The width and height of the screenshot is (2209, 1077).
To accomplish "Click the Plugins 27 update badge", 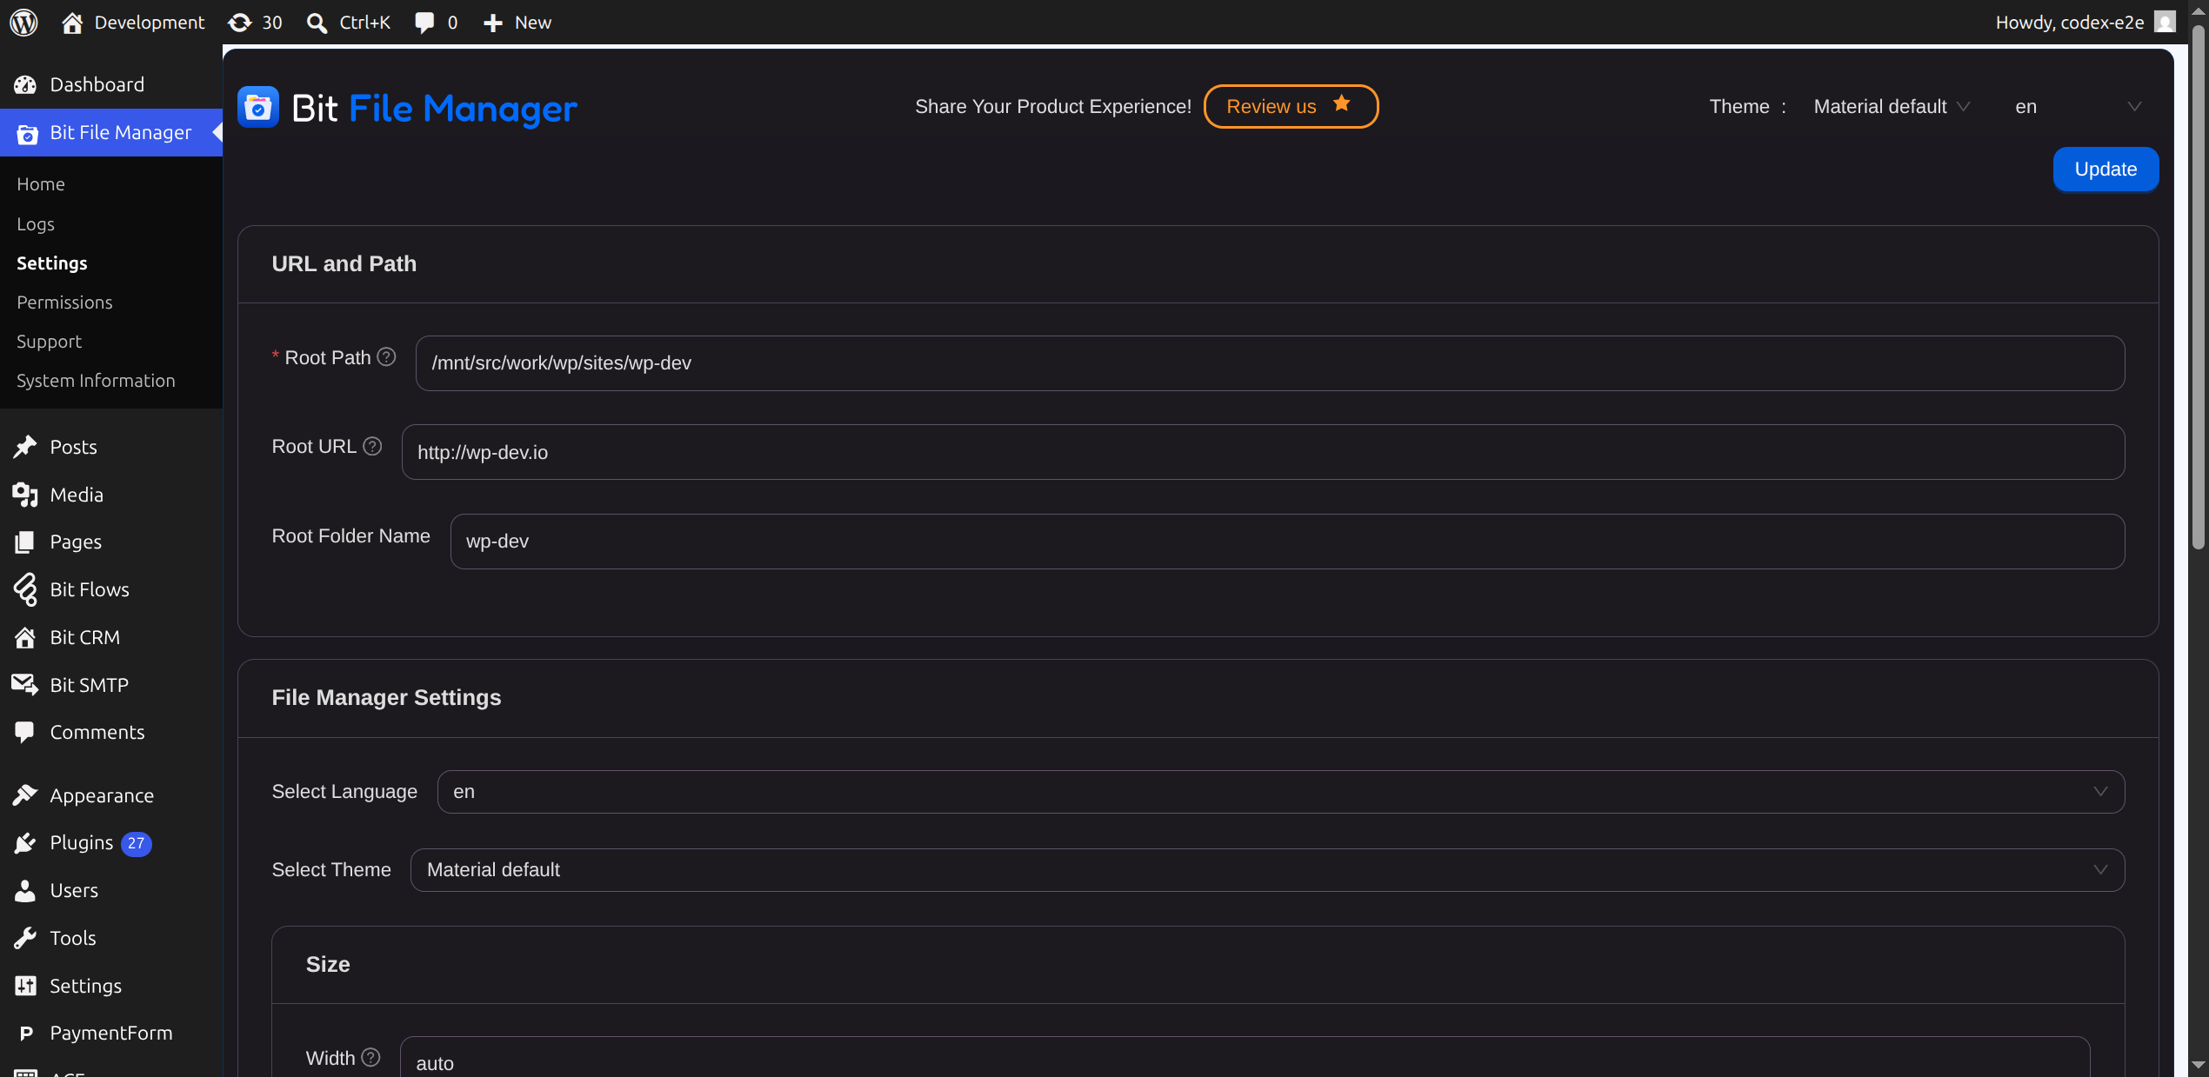I will pyautogui.click(x=137, y=843).
